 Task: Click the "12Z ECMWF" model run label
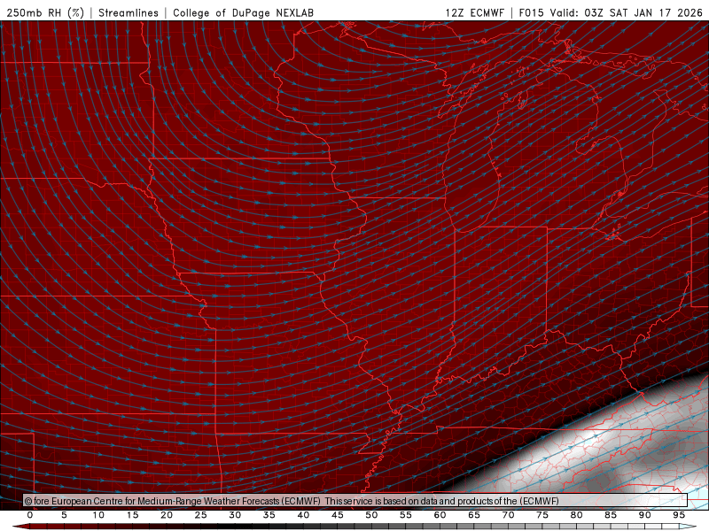tap(474, 12)
